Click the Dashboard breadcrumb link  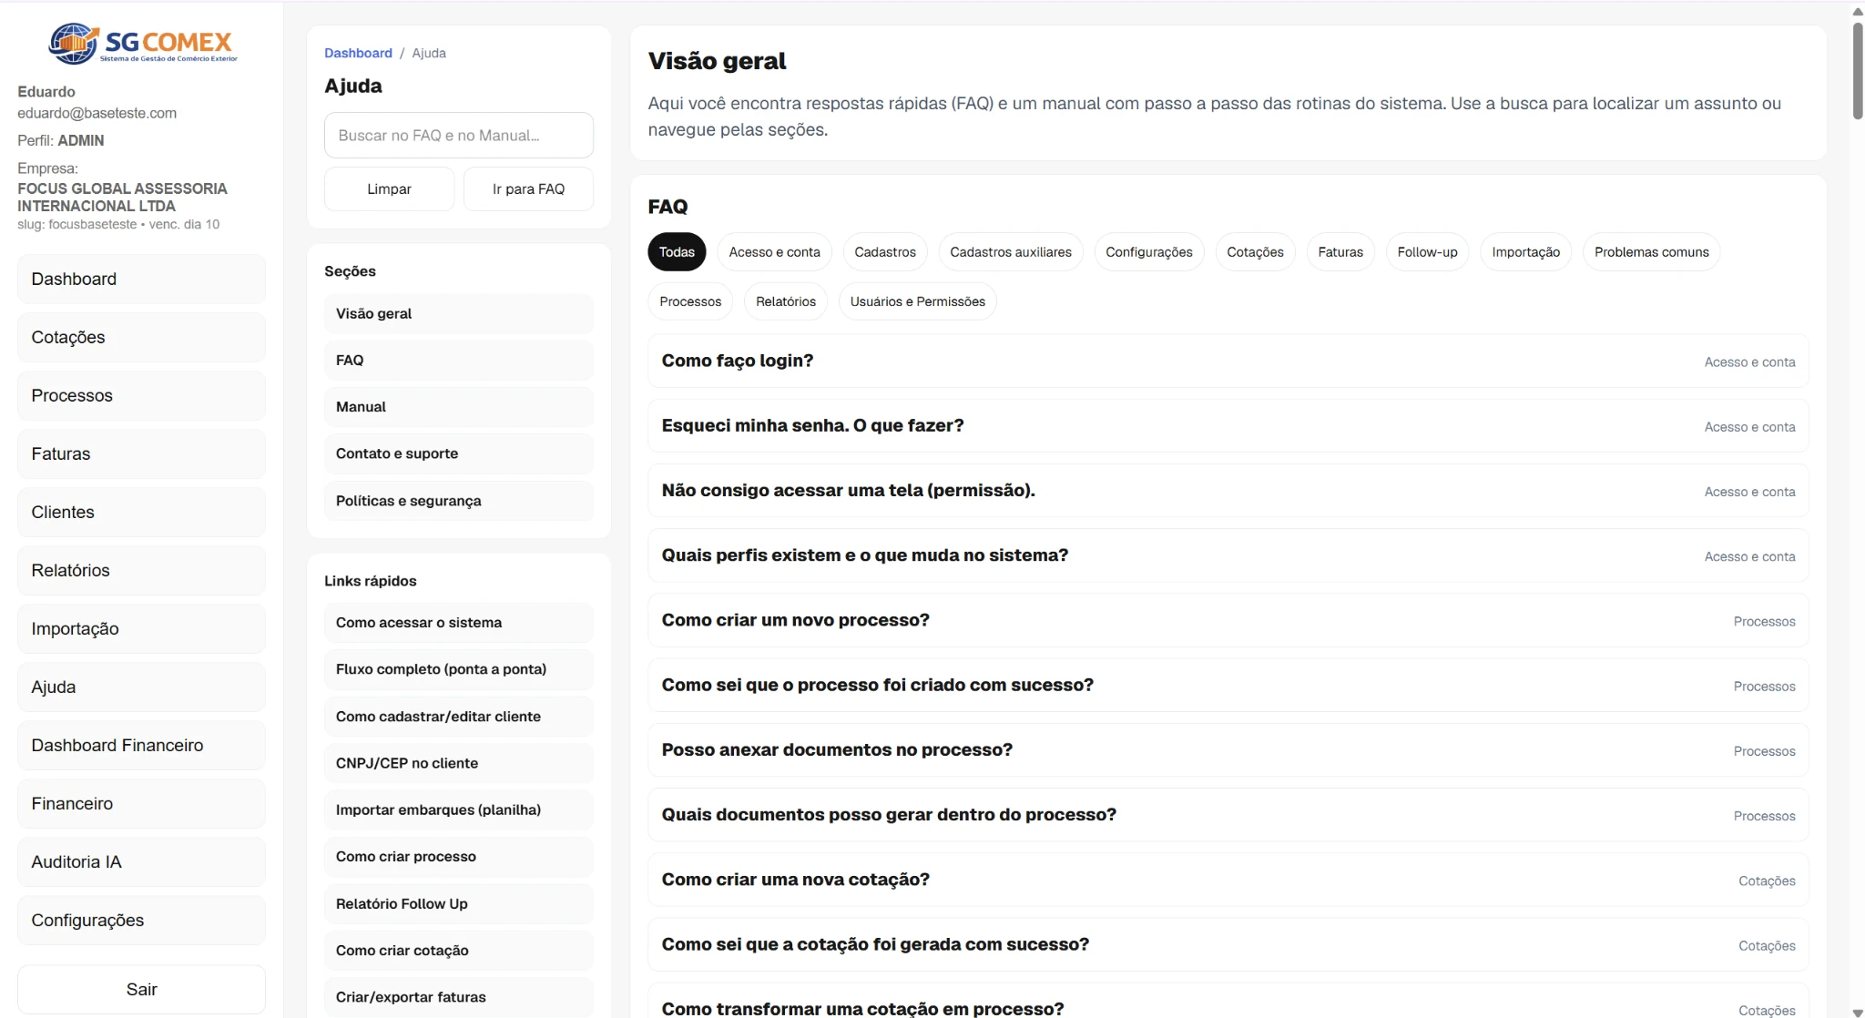pyautogui.click(x=358, y=53)
